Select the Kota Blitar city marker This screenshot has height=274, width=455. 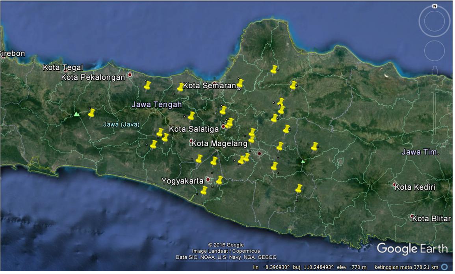tap(412, 216)
